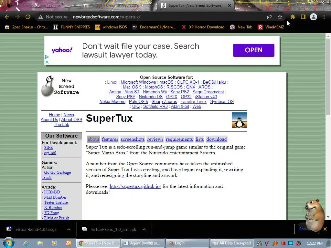Follow the supertux.github.io link

pyautogui.click(x=135, y=186)
